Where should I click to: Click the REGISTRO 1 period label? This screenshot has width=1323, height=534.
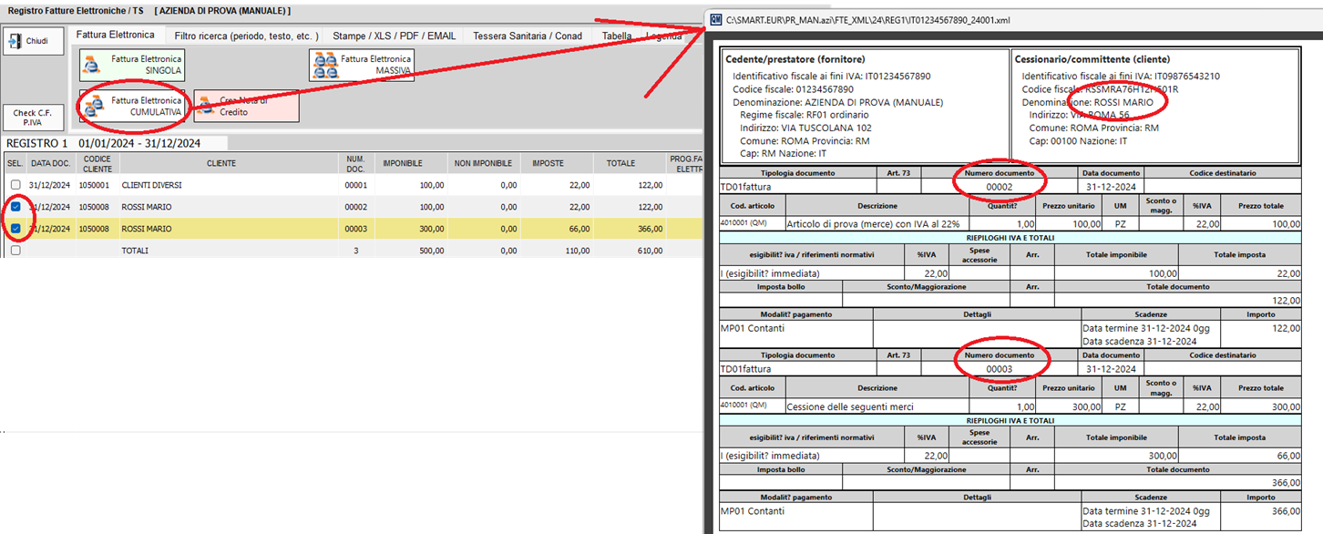click(x=104, y=143)
